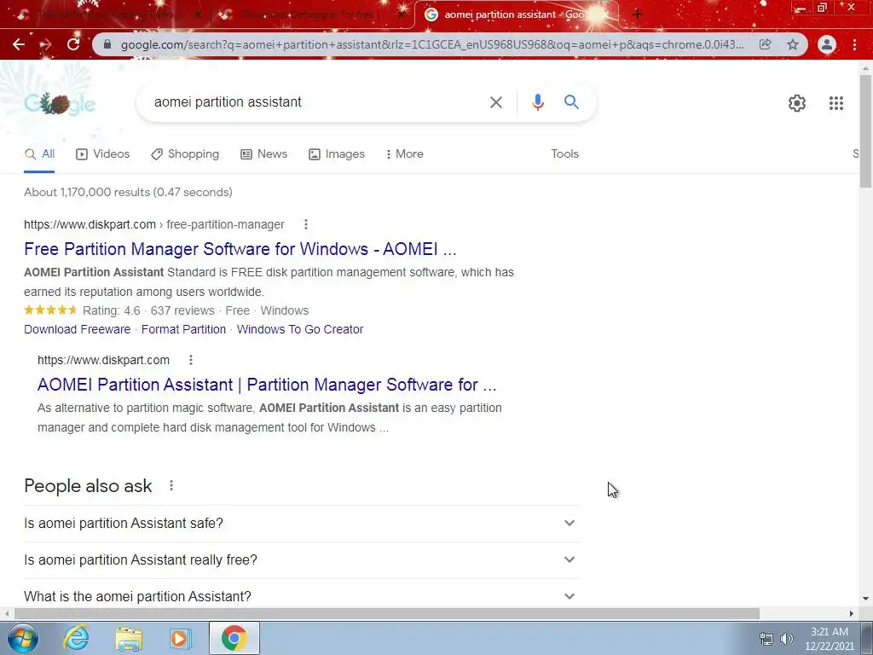Go back using the browser back arrow
Screen dimensions: 873x655
(19, 44)
